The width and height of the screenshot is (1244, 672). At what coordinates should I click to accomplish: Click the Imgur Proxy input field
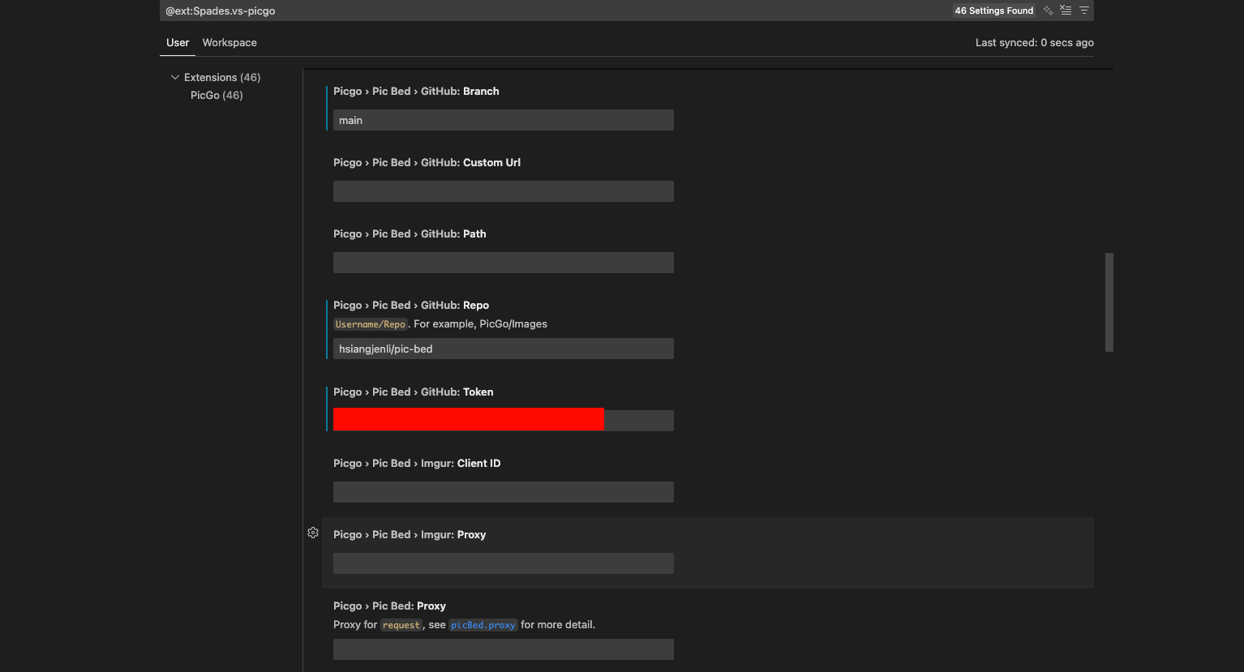click(504, 563)
